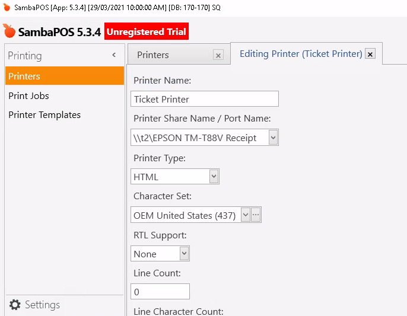
Task: Click the Settings label at the bottom left
Action: [42, 305]
